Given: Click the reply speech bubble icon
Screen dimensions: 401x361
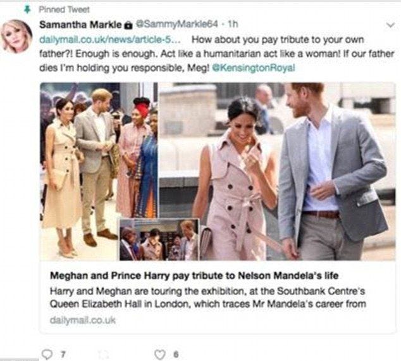Looking at the screenshot, I should 47,354.
